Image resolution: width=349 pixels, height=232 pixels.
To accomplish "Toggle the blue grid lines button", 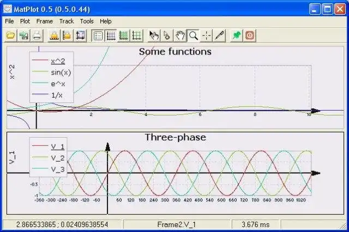I will tap(111, 35).
